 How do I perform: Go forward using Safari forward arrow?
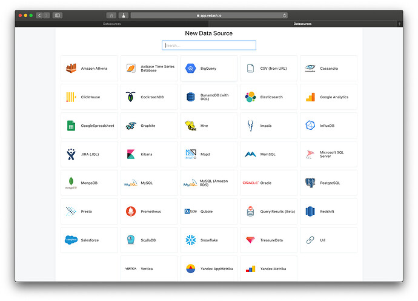click(47, 16)
